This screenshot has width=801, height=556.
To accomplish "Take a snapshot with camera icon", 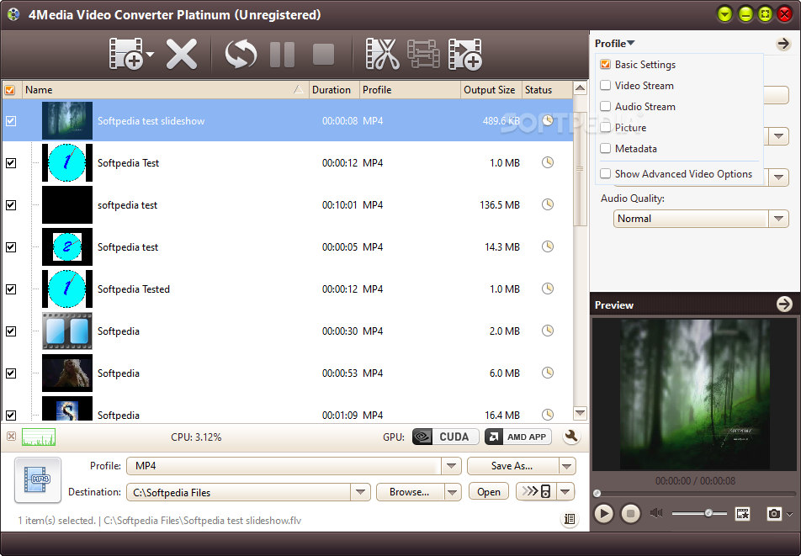I will pyautogui.click(x=774, y=514).
